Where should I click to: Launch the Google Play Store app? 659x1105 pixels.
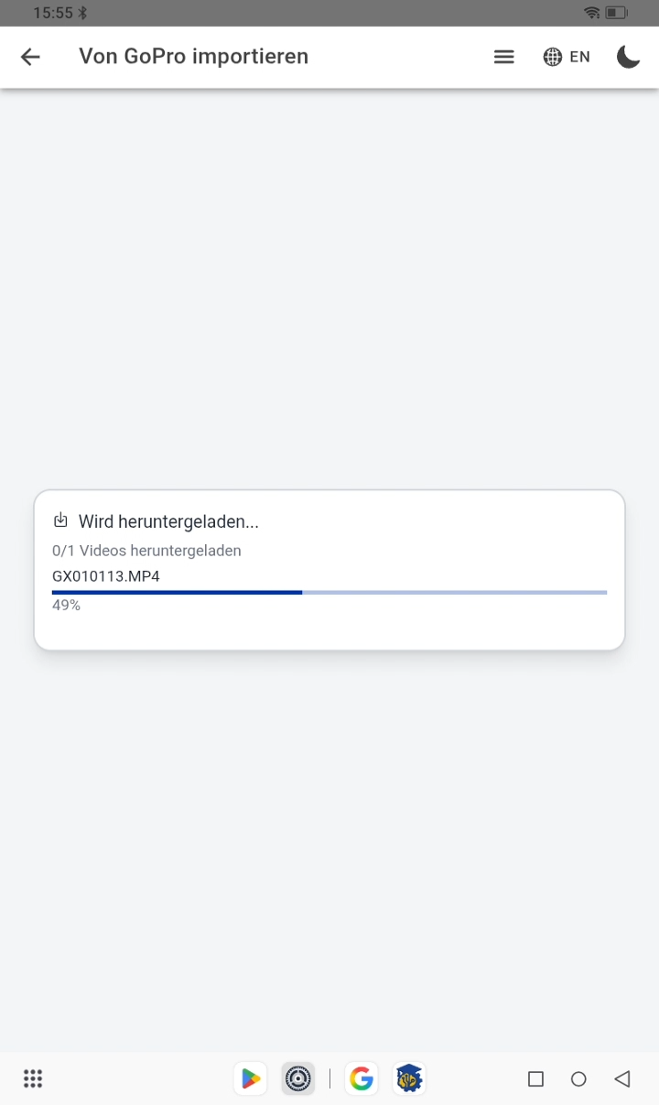[250, 1078]
